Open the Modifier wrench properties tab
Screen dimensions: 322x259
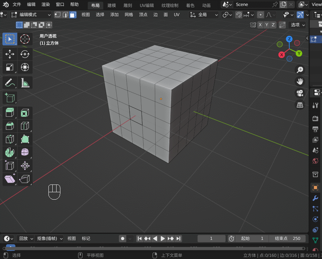click(315, 198)
